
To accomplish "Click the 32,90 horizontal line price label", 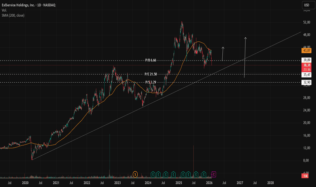I will click(x=307, y=82).
